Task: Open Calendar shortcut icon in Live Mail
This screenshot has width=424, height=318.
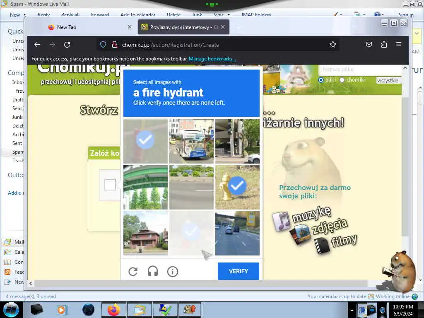Action: [x=7, y=252]
